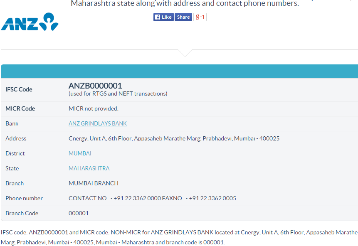Open the MUMBAI district link

point(80,153)
